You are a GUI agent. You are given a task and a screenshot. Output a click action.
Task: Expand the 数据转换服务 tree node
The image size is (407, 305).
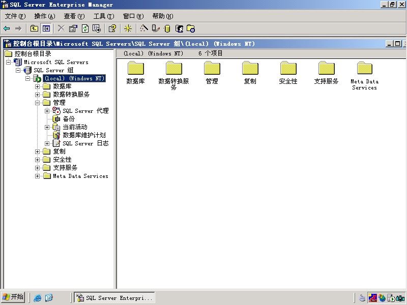click(x=37, y=95)
